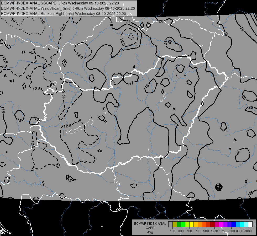Click the J/kg unit in legend box

point(150,232)
